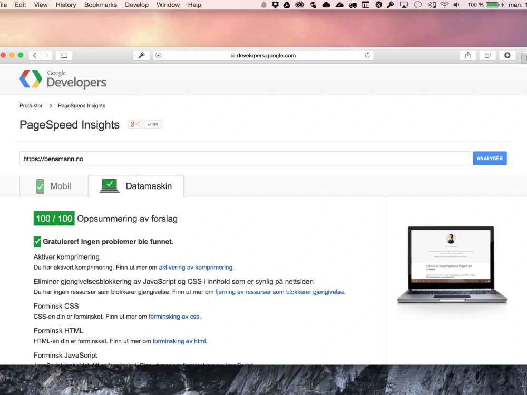Switch to the Mobil tab

coord(54,186)
